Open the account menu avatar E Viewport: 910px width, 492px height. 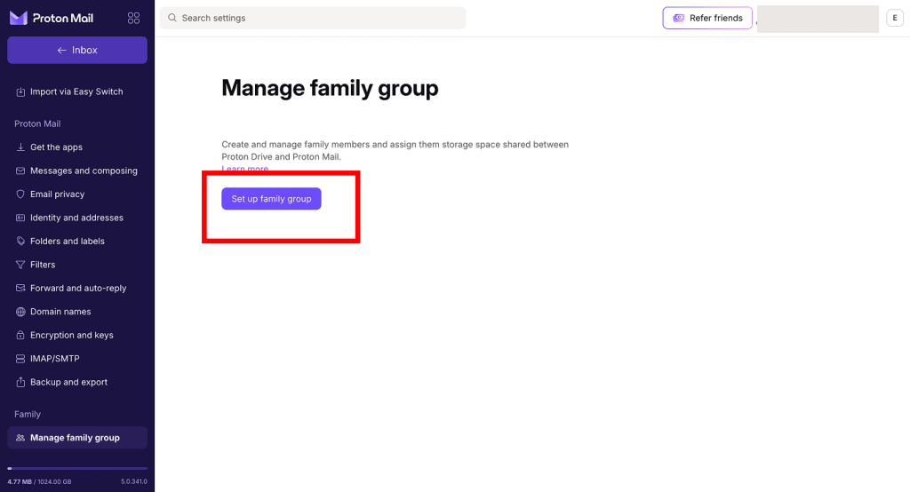tap(894, 18)
